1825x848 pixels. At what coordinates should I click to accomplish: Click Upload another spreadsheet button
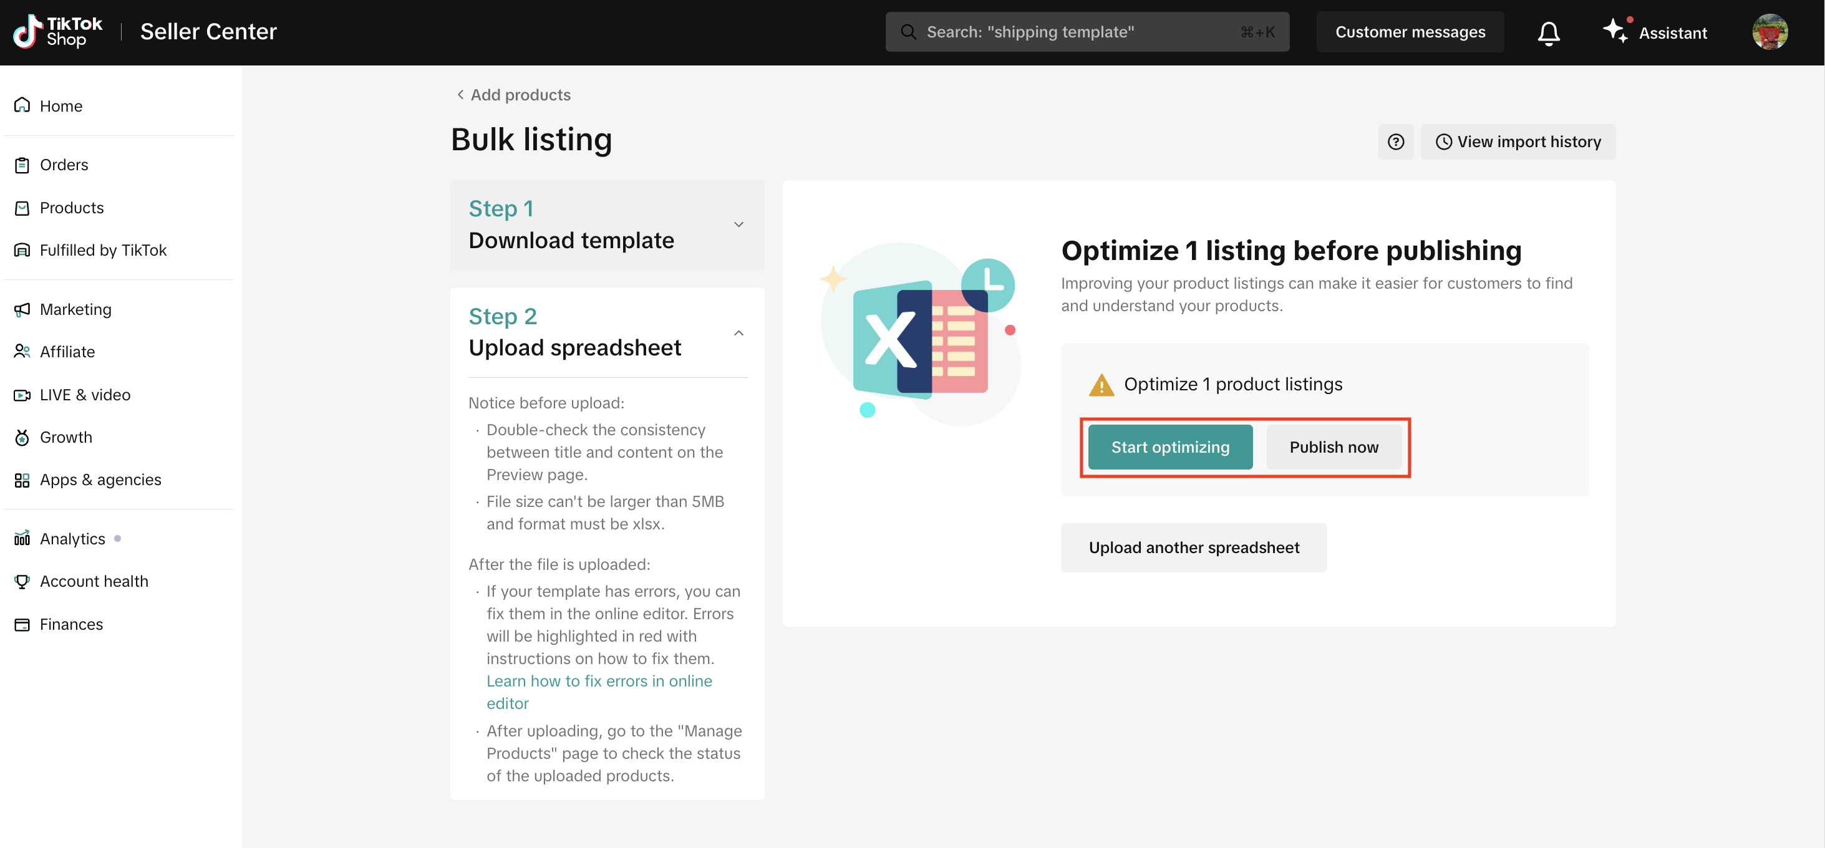1194,547
